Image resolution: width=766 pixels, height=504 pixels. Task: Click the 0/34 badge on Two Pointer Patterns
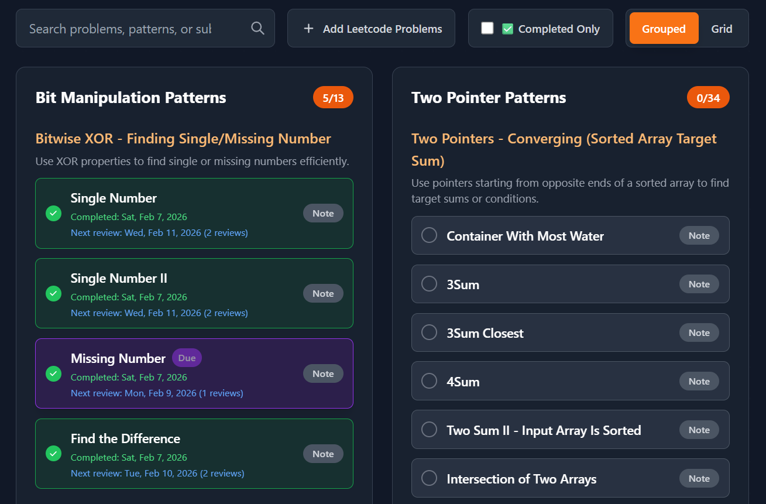(x=708, y=97)
